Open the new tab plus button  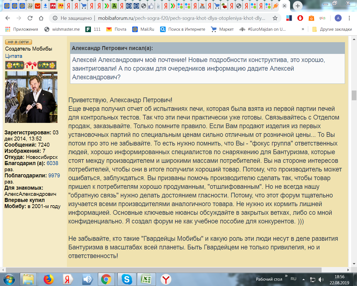298,6
